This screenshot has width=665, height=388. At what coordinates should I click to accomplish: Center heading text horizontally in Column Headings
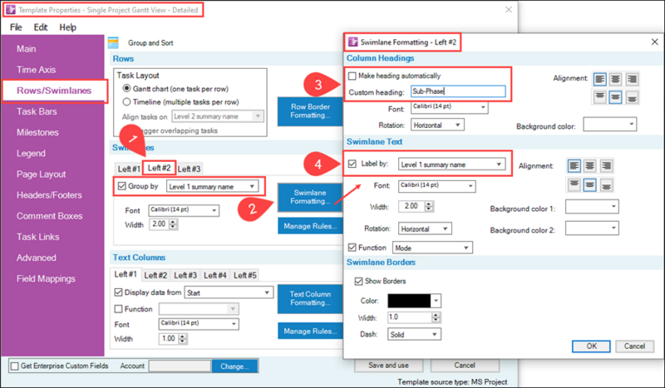615,79
